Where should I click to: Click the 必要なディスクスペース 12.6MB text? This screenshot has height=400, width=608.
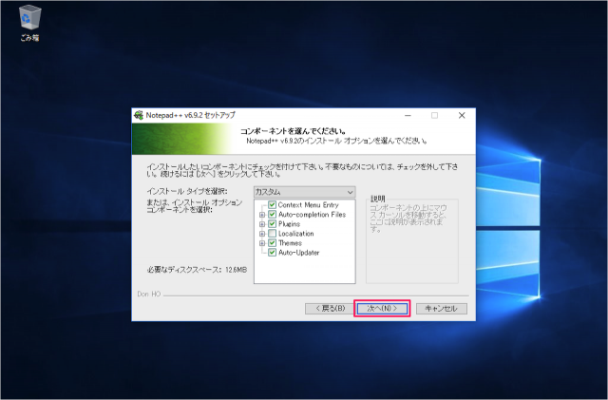coord(197,270)
